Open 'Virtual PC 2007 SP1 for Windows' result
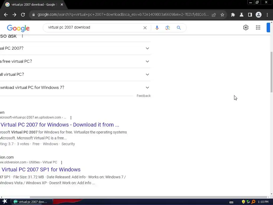The height and width of the screenshot is (205, 273). coord(41,169)
